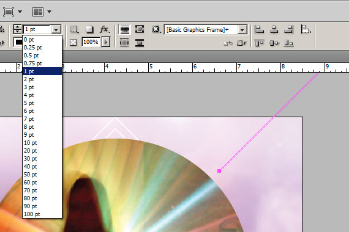The image size is (349, 232).
Task: Set stroke weight to 100 pt
Action: (x=42, y=214)
